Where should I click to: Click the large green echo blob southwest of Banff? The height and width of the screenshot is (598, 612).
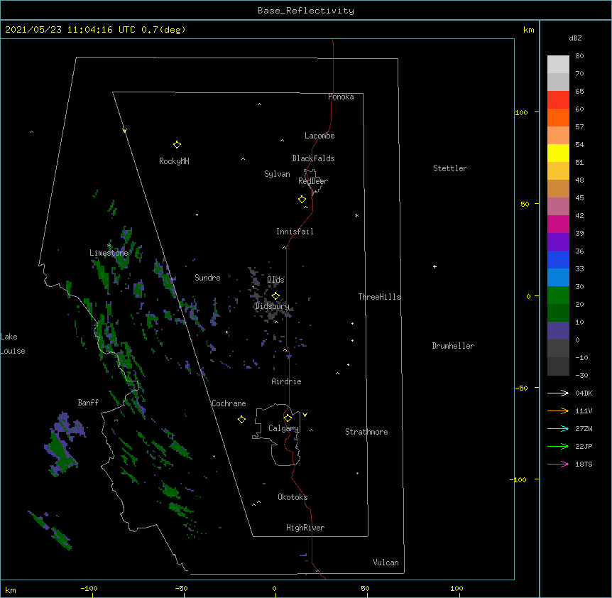pos(62,453)
